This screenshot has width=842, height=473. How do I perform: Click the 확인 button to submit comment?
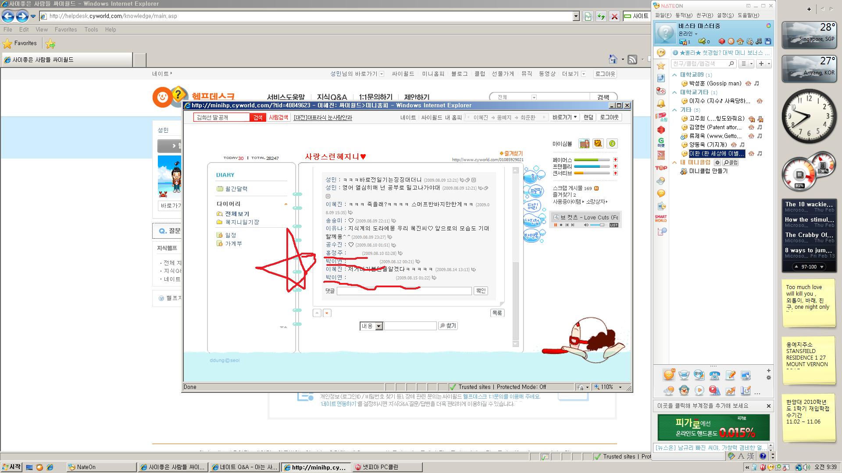(481, 291)
